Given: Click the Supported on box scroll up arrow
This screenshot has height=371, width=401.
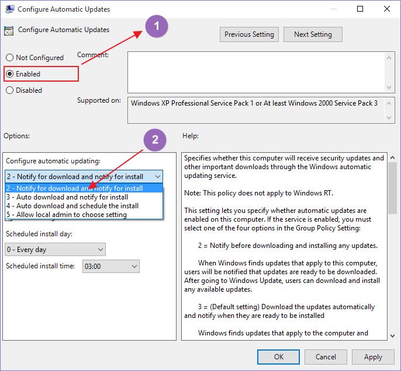Looking at the screenshot, I should coord(389,103).
